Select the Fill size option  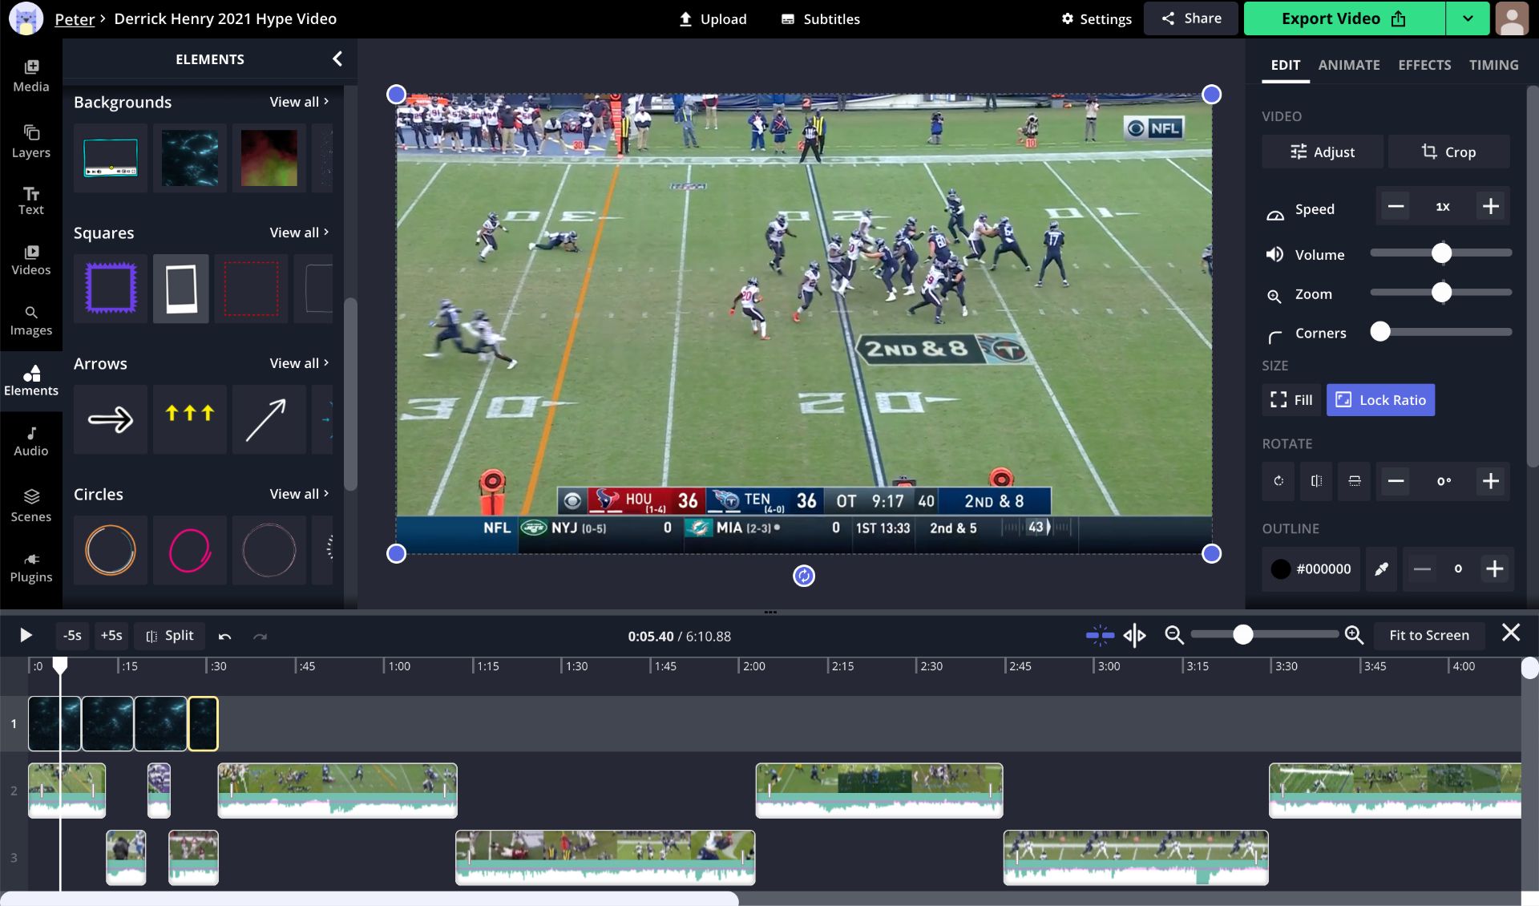(x=1291, y=399)
